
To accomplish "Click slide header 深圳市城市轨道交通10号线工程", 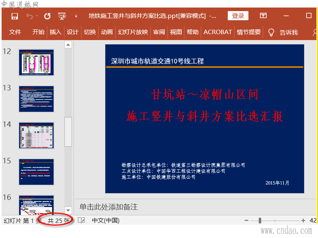I will pos(157,61).
